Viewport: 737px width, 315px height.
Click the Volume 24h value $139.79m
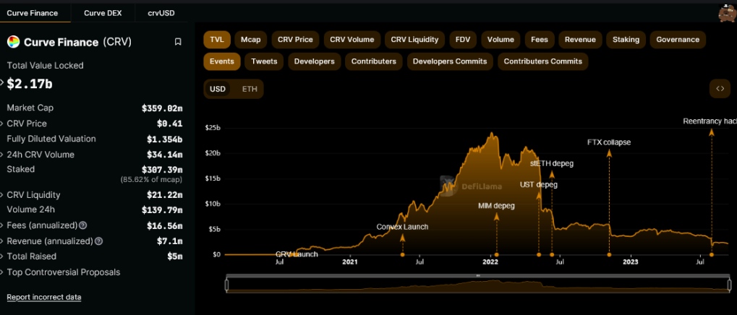click(x=162, y=210)
